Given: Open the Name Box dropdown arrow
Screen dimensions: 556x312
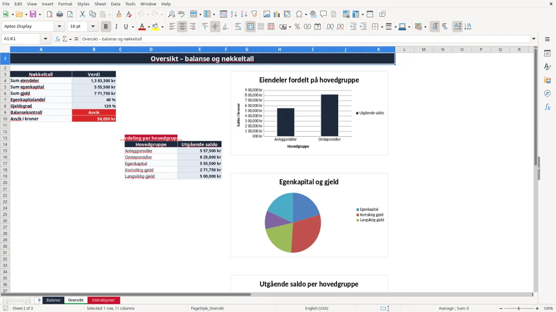Looking at the screenshot, I should [45, 39].
